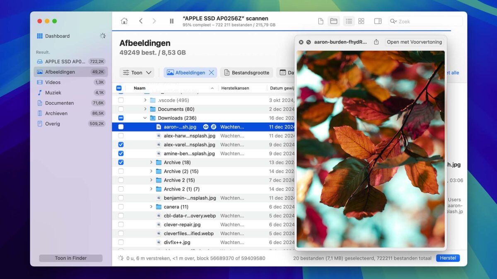Screen dimensions: 497x279
Task: Select the benjamin-...nsplash.jpg checkbox
Action: click(121, 198)
